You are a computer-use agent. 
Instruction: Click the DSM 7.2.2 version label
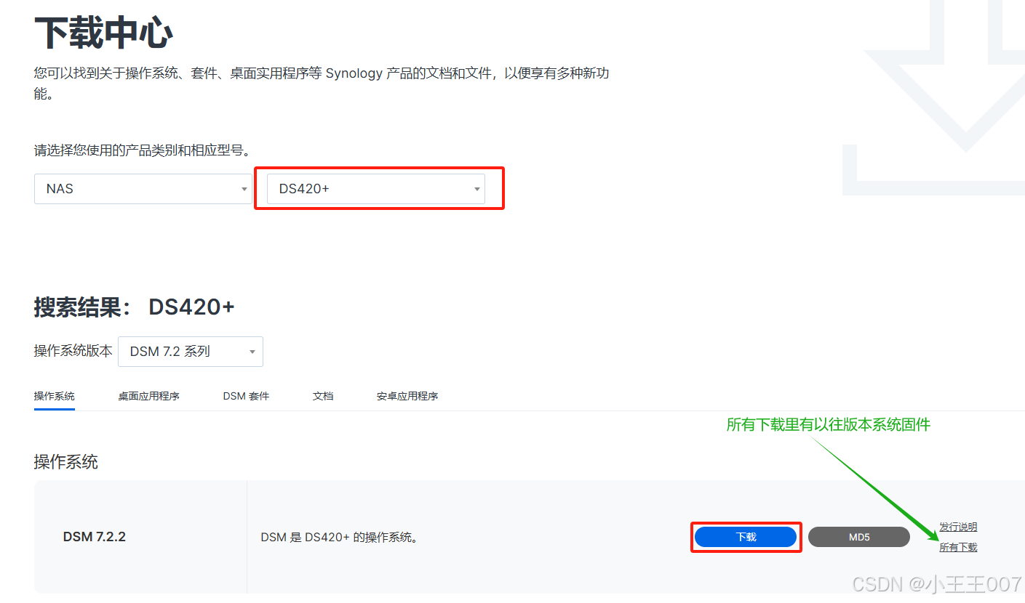pyautogui.click(x=95, y=537)
